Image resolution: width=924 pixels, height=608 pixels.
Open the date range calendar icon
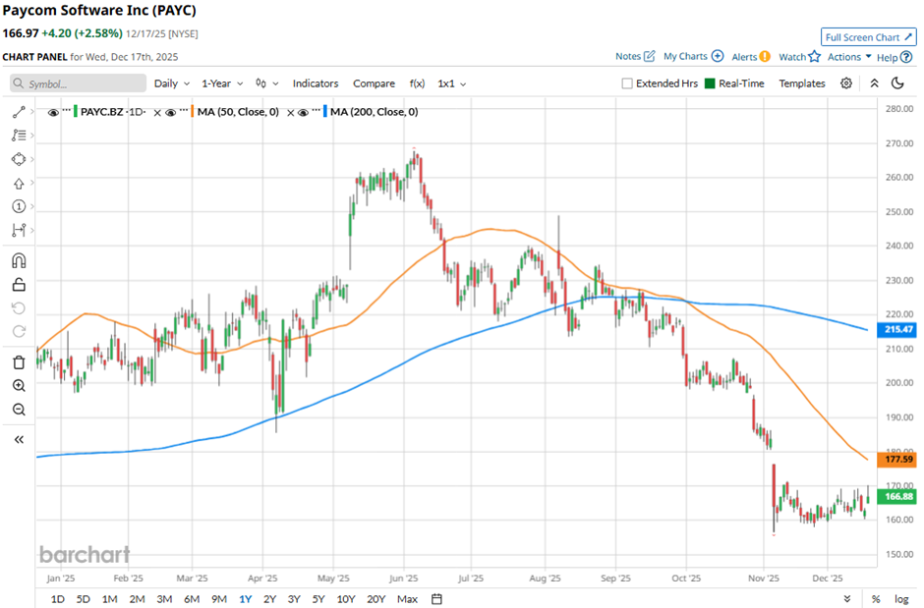[x=436, y=598]
